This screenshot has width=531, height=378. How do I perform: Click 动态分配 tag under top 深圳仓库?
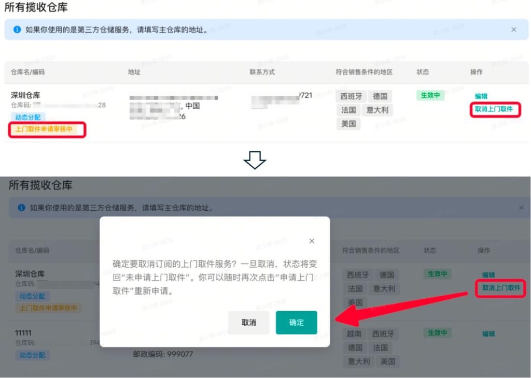click(28, 118)
